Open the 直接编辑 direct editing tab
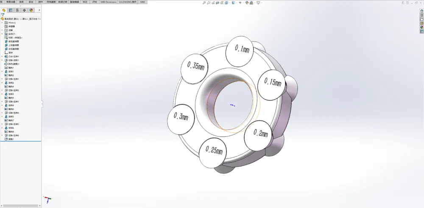The height and width of the screenshot is (208, 424). (74, 2)
